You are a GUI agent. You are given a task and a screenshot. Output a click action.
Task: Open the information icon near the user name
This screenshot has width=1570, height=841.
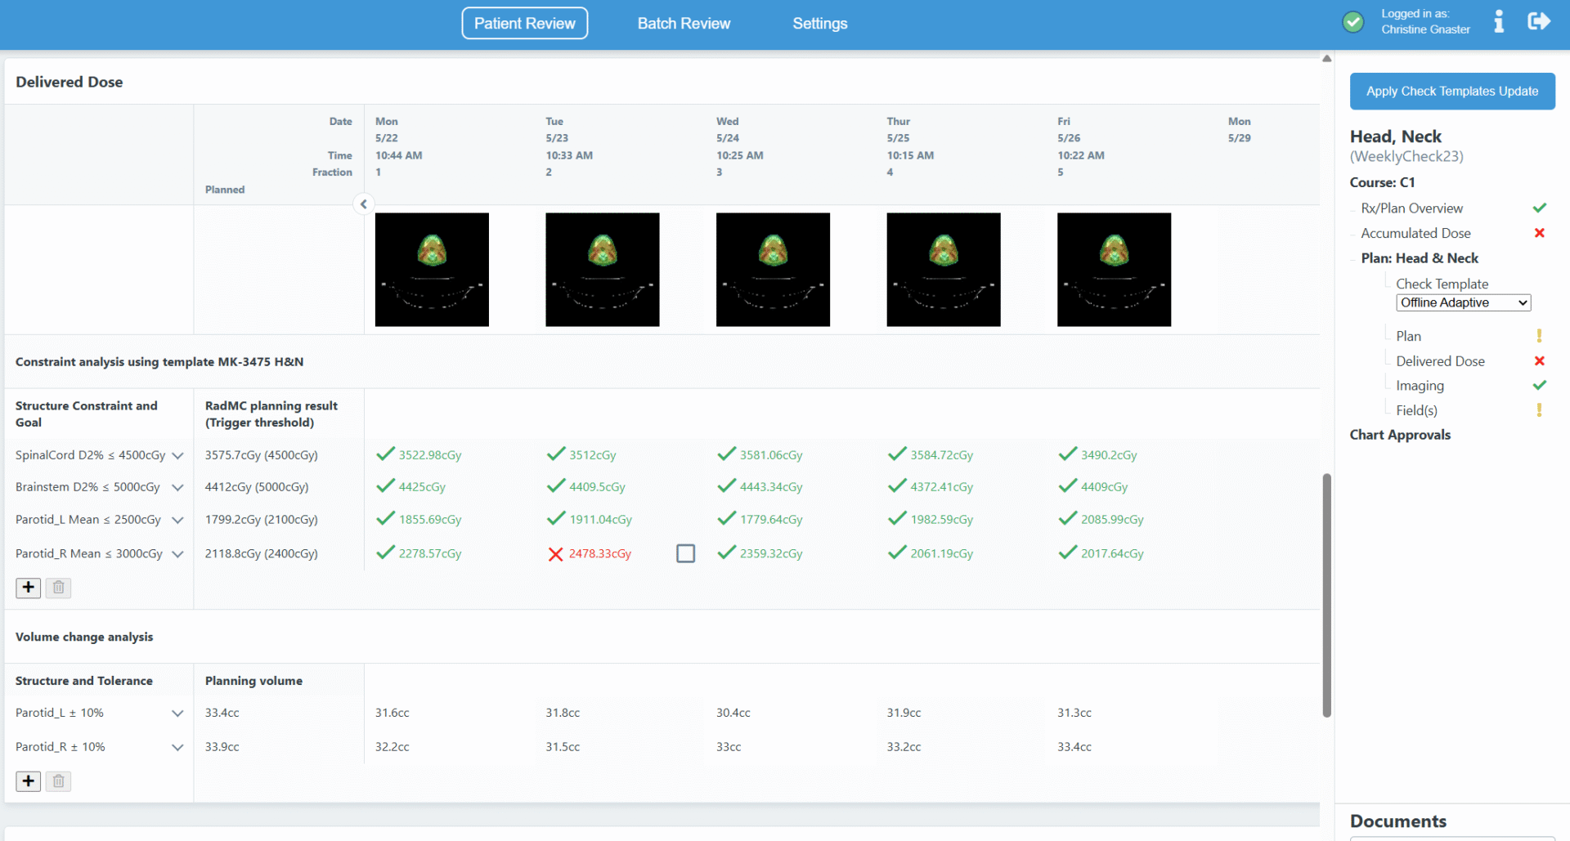pos(1500,21)
